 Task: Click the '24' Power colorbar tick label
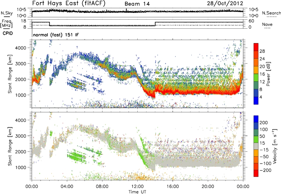click(262, 59)
